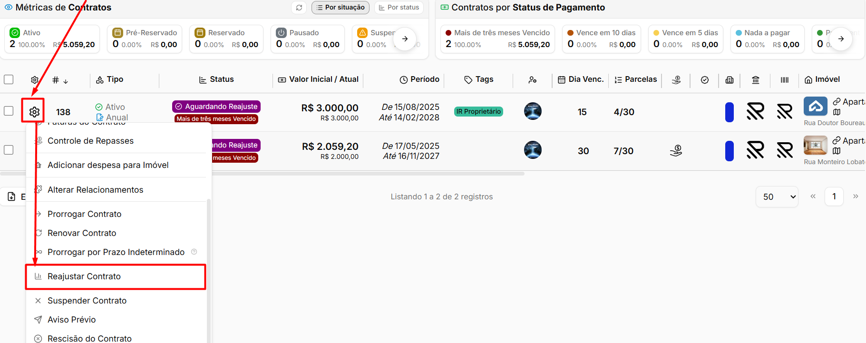Click the map icon under first Apart link

click(x=837, y=112)
